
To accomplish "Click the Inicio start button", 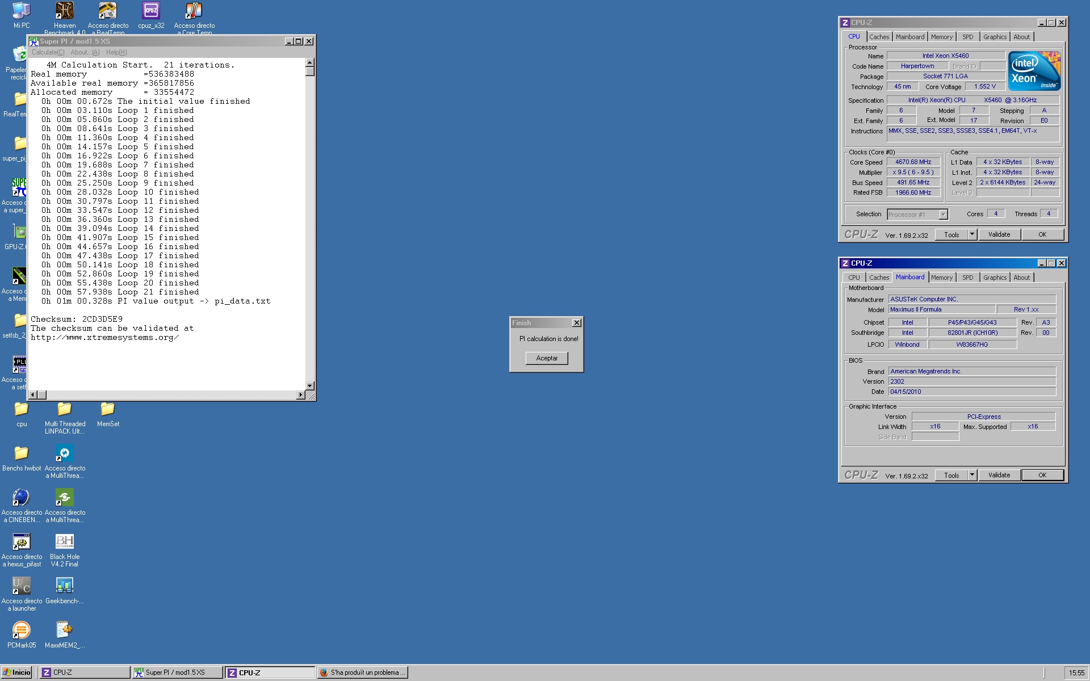I will click(x=17, y=672).
